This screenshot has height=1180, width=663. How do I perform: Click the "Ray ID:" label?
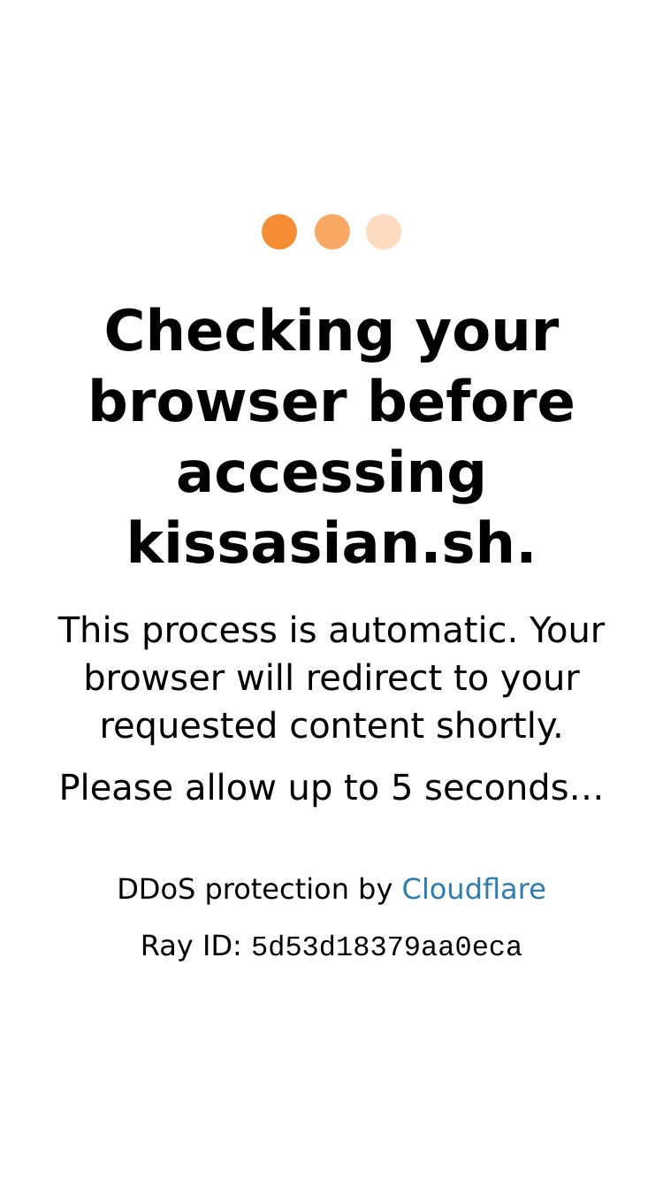click(x=191, y=946)
